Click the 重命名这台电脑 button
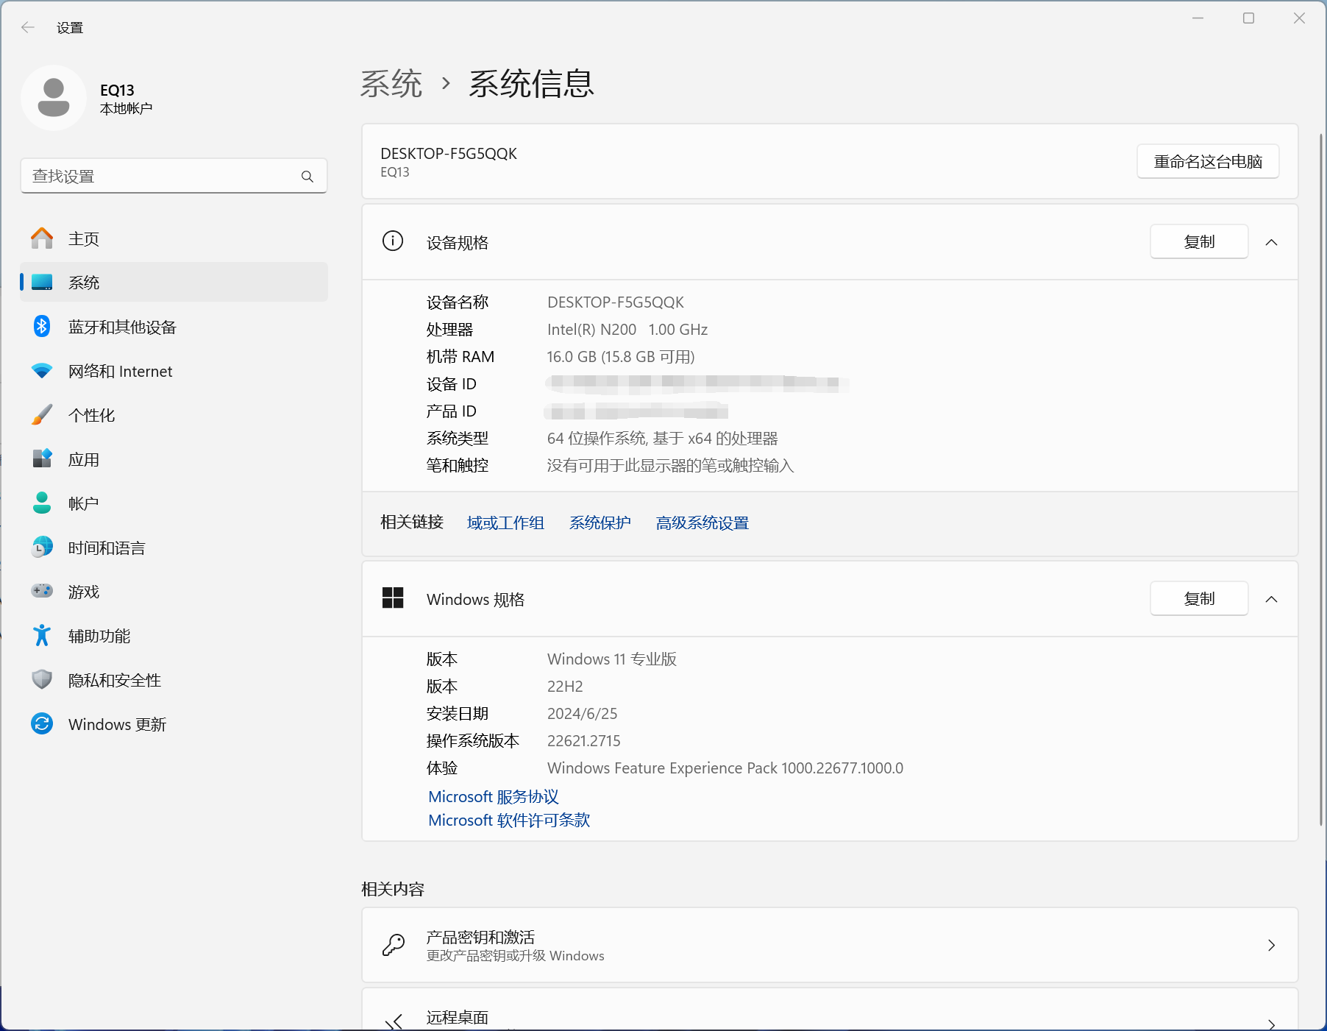1327x1031 pixels. (x=1207, y=162)
